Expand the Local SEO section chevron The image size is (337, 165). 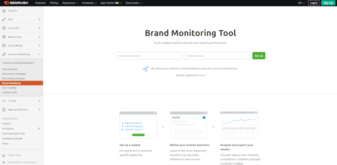point(39,28)
